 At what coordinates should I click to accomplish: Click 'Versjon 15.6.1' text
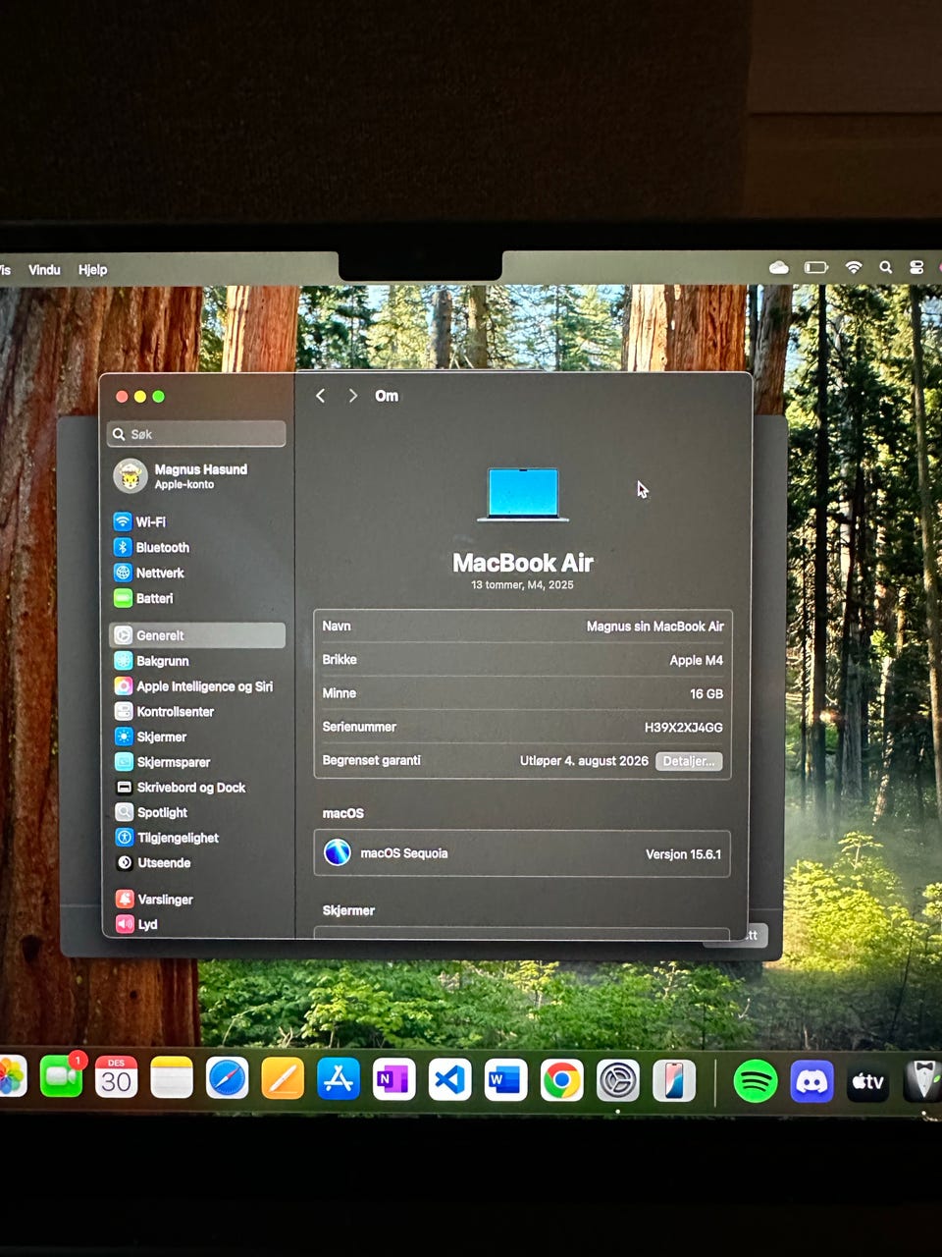pos(683,854)
